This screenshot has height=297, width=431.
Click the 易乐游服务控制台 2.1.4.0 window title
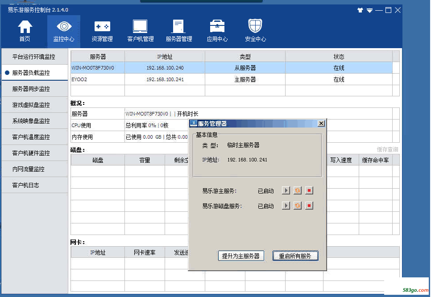coord(38,10)
